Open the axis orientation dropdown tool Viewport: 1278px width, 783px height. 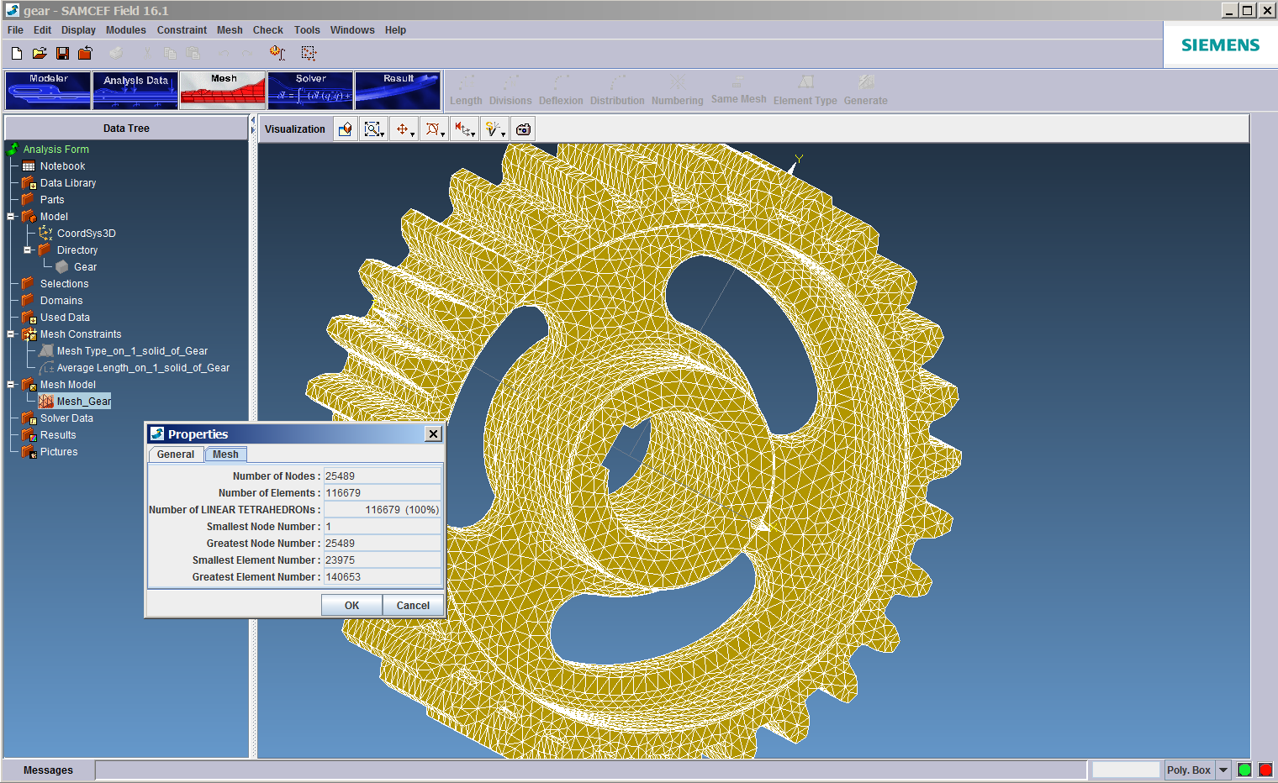[464, 129]
